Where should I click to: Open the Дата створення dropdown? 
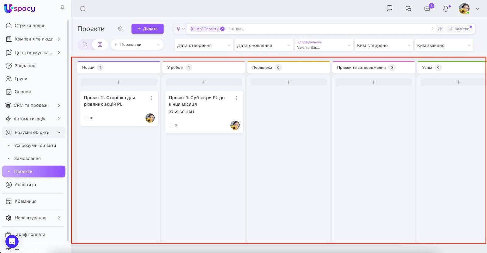pos(204,46)
